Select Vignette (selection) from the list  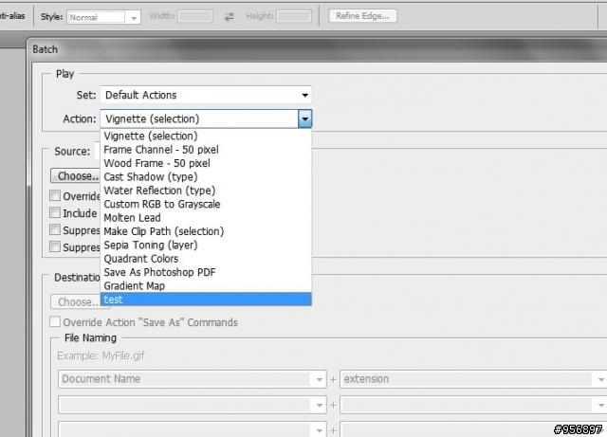click(x=206, y=136)
